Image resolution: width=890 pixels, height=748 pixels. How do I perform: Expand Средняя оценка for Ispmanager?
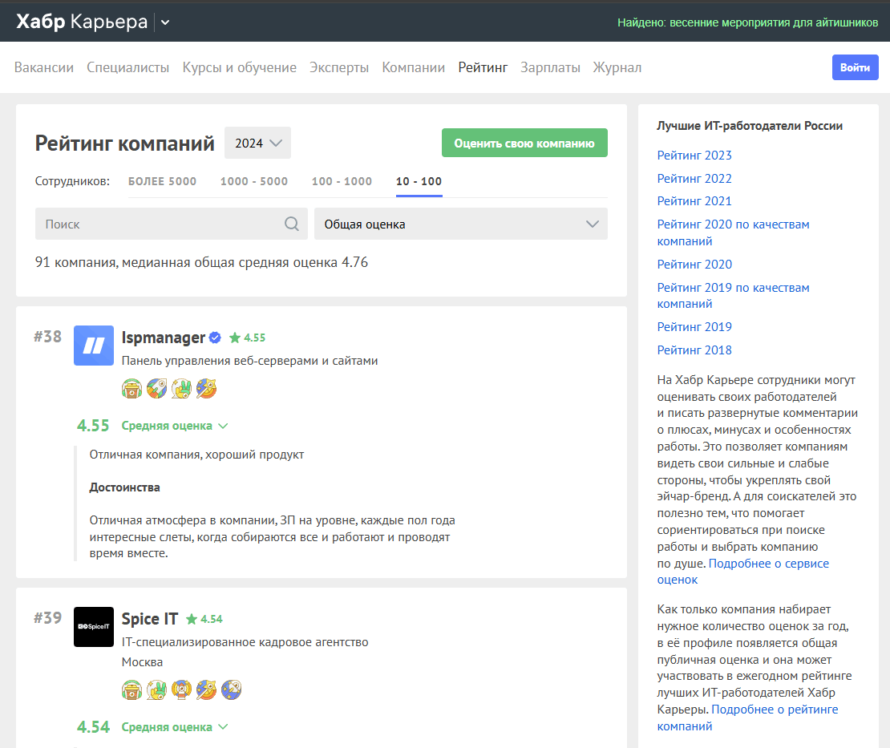(175, 426)
